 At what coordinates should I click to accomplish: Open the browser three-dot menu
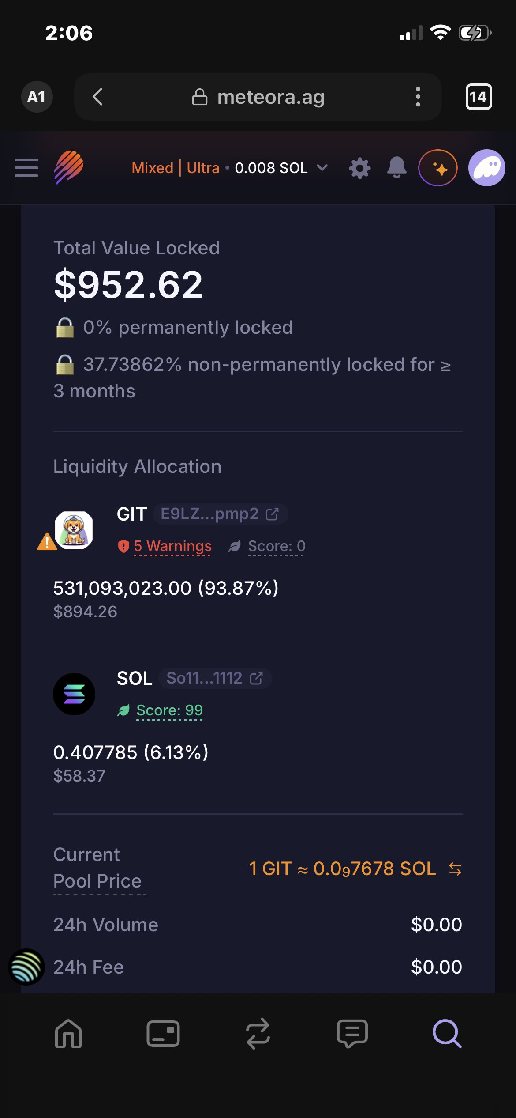(418, 97)
